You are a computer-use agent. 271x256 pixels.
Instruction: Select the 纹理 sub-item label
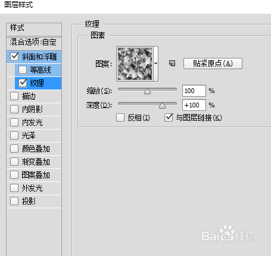point(37,83)
